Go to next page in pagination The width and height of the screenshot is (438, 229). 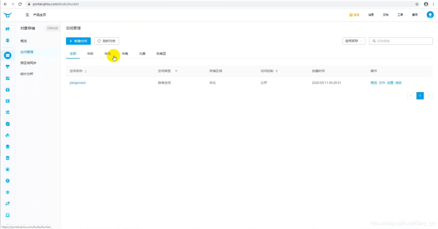click(x=429, y=96)
